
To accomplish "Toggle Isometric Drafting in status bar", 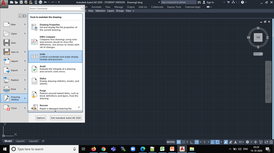I will coord(205,142).
